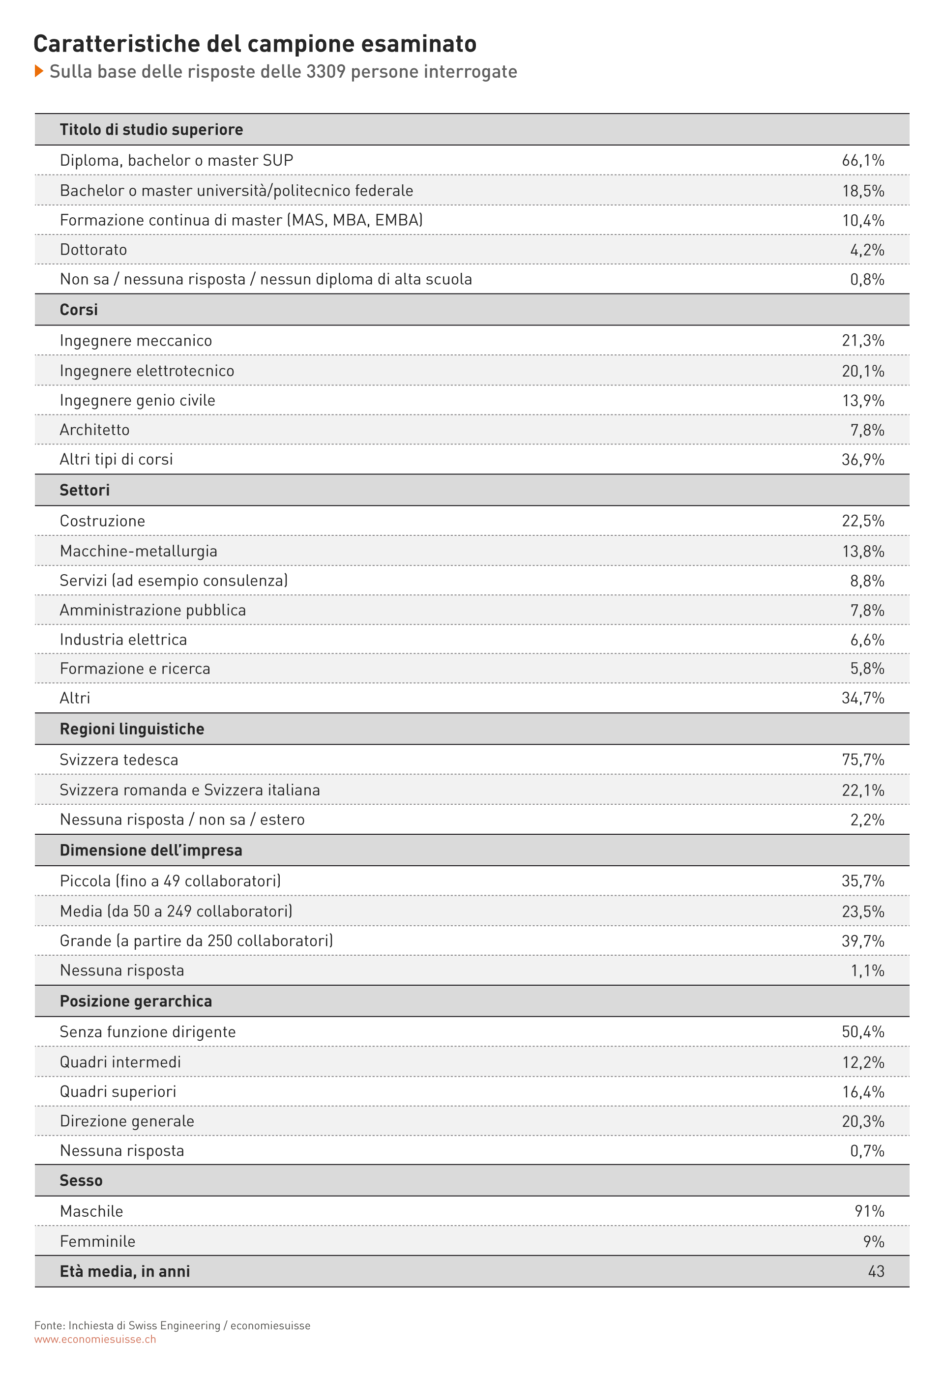
Task: Click the 'Età media, in anni' row
Action: pos(472,1271)
